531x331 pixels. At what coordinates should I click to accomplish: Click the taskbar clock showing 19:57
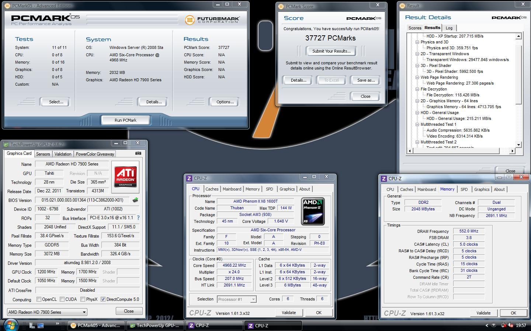521,325
